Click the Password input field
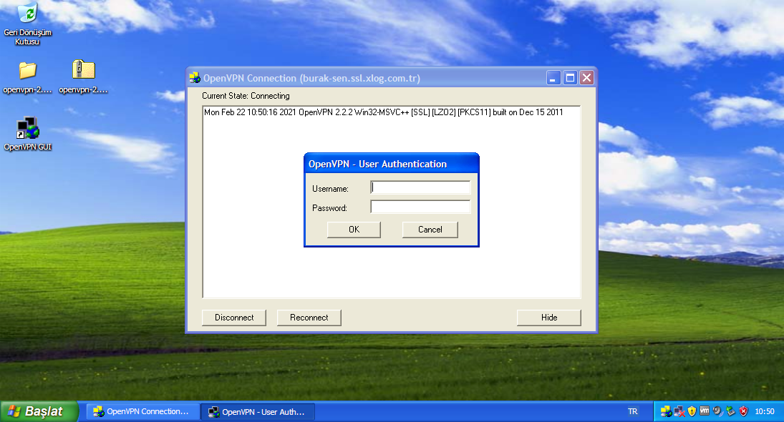This screenshot has width=784, height=422. (x=420, y=207)
